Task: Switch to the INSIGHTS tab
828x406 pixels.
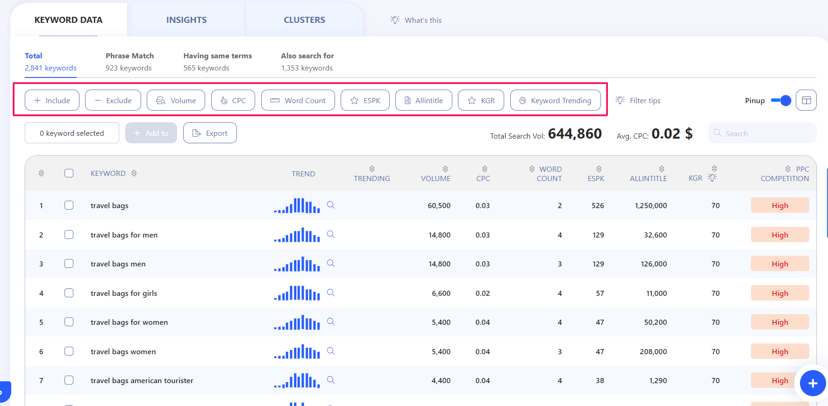Action: click(186, 20)
